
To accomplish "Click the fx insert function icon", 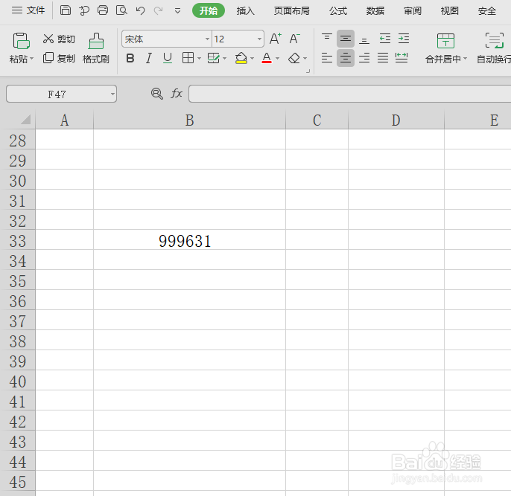I will tap(177, 94).
